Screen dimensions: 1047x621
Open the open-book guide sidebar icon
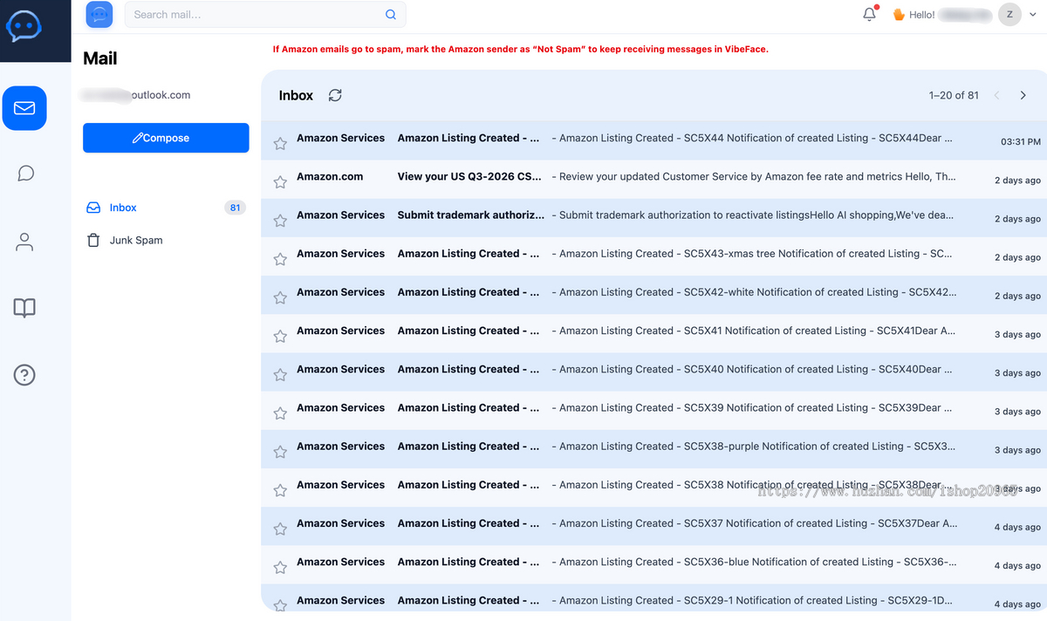(x=24, y=308)
